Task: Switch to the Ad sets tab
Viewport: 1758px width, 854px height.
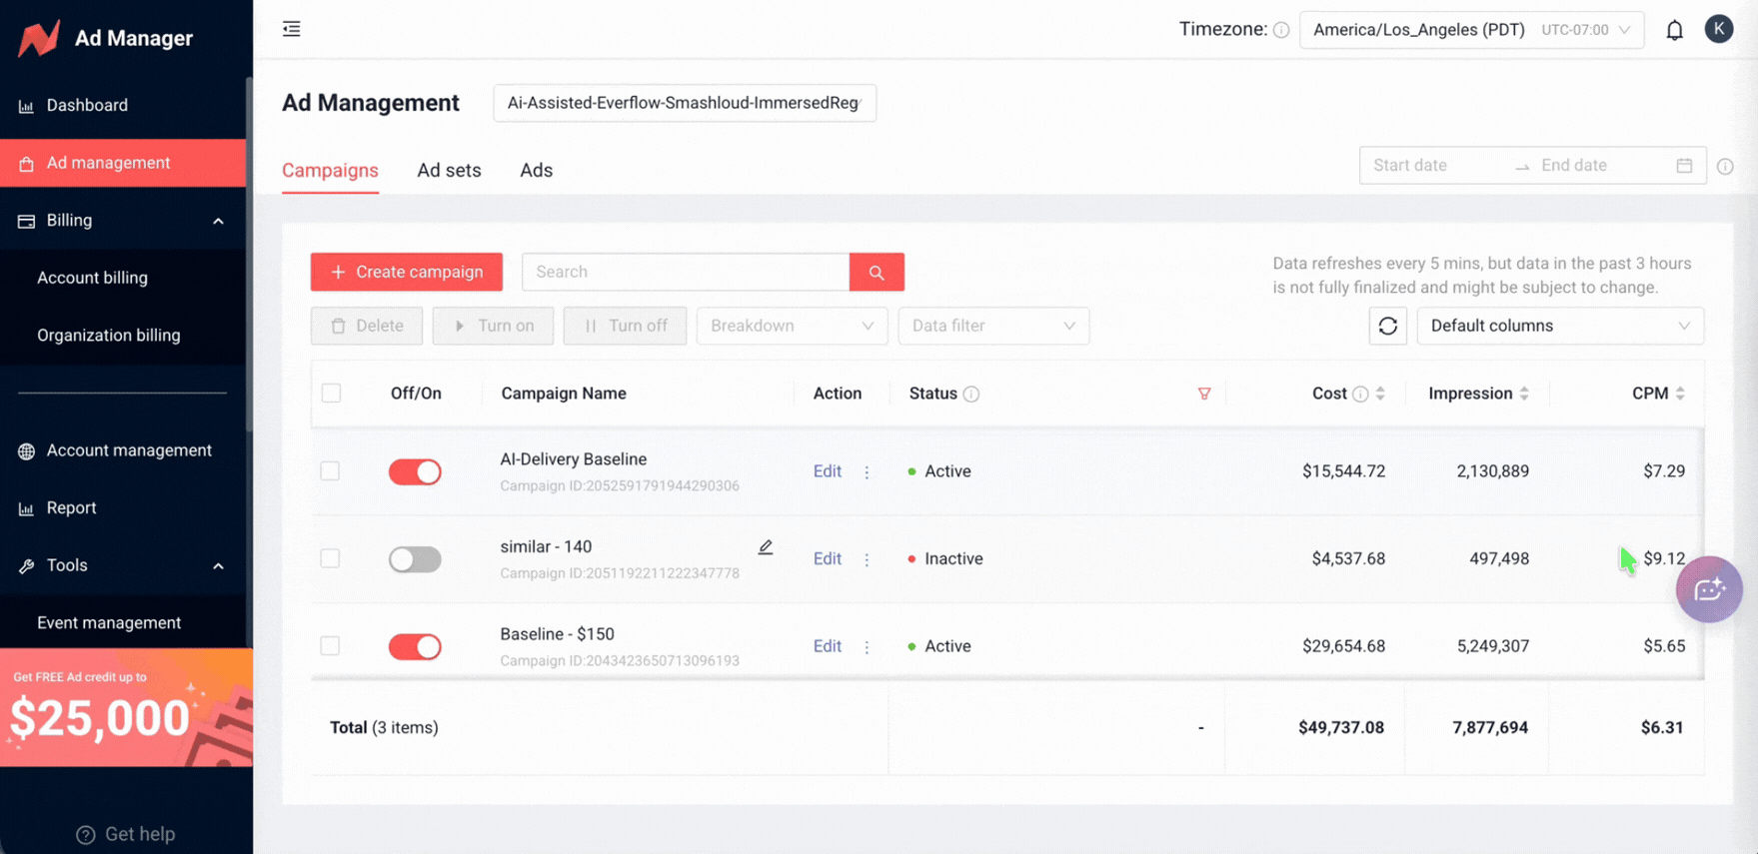Action: (x=449, y=170)
